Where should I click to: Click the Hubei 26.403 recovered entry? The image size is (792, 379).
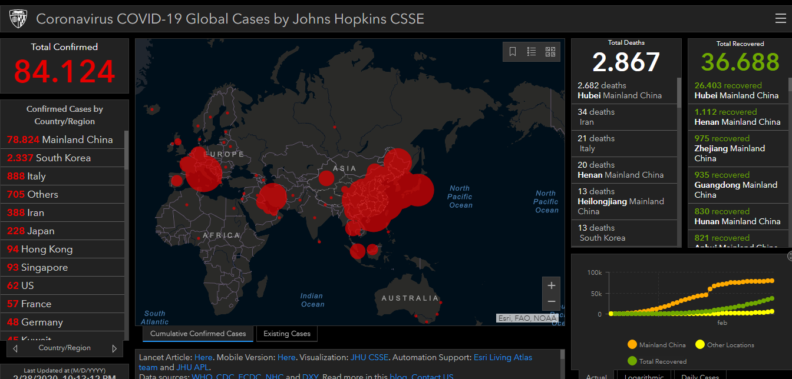tap(740, 91)
